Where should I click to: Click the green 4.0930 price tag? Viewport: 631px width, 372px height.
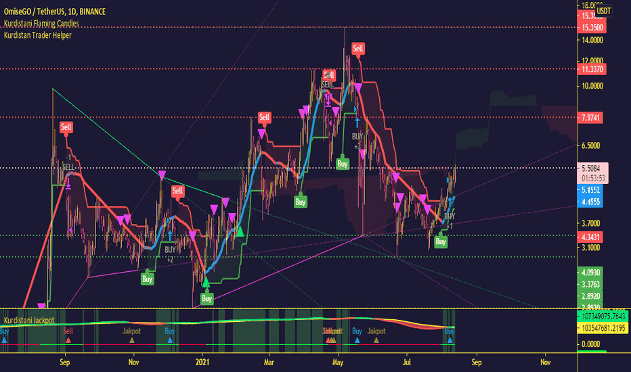[x=590, y=273]
